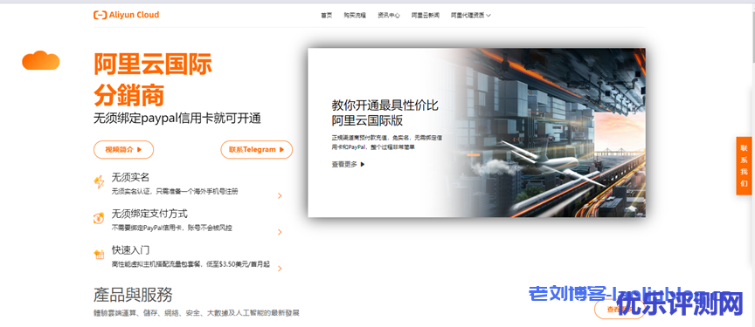Go to 资讯中心 in navigation
Viewport: 755px width, 327px height.
[x=389, y=16]
